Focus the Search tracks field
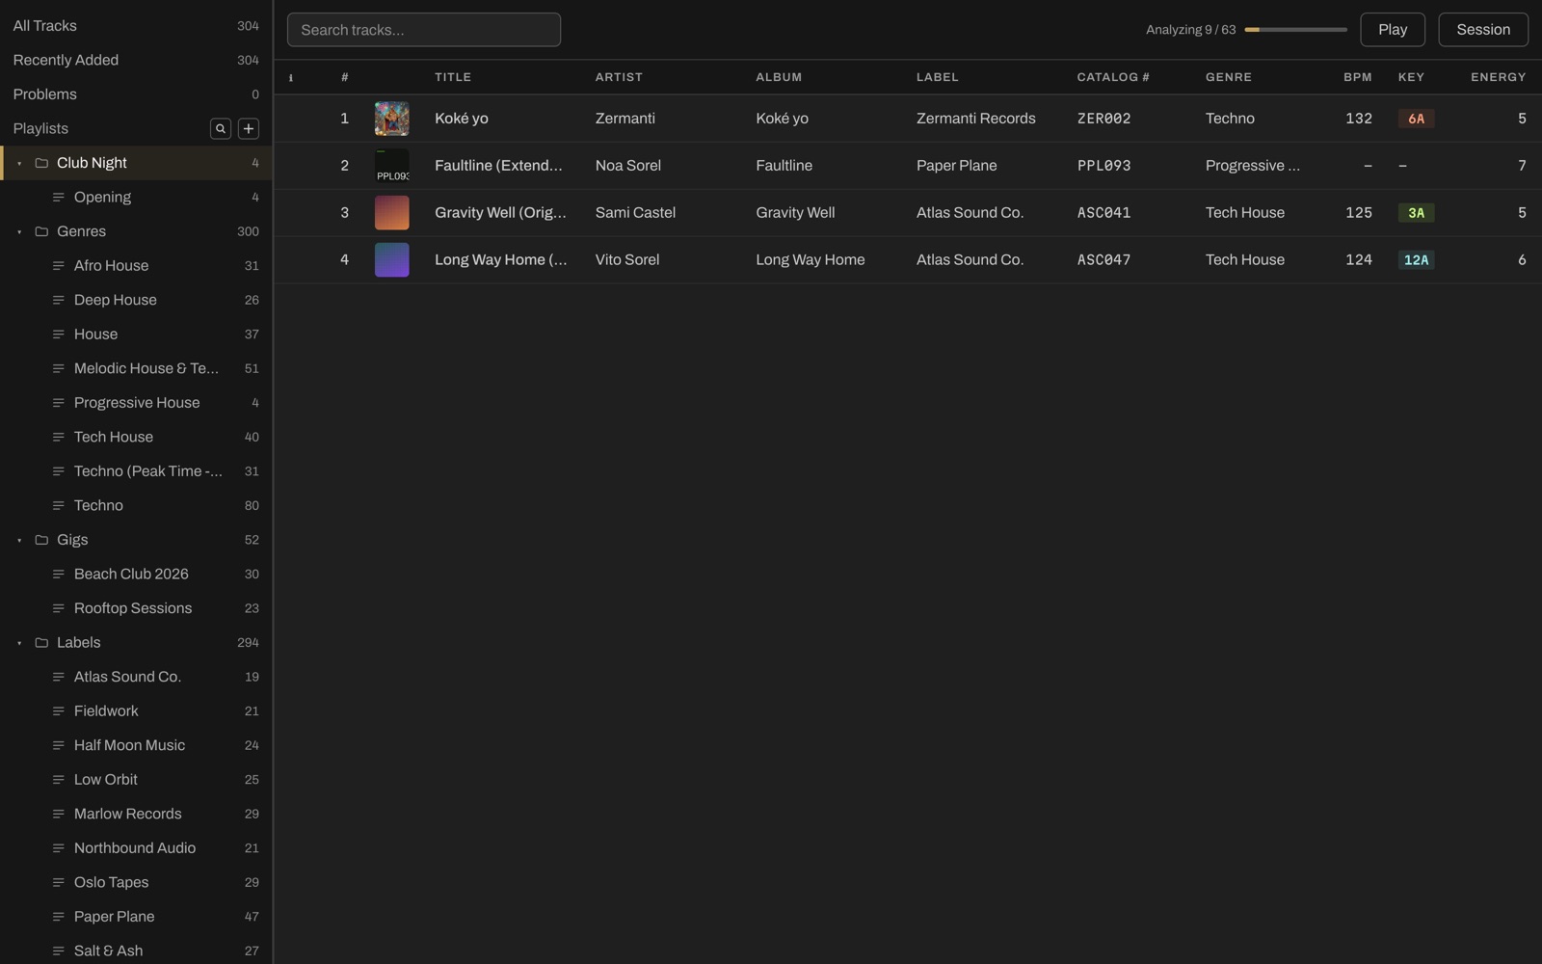The height and width of the screenshot is (964, 1542). [424, 30]
